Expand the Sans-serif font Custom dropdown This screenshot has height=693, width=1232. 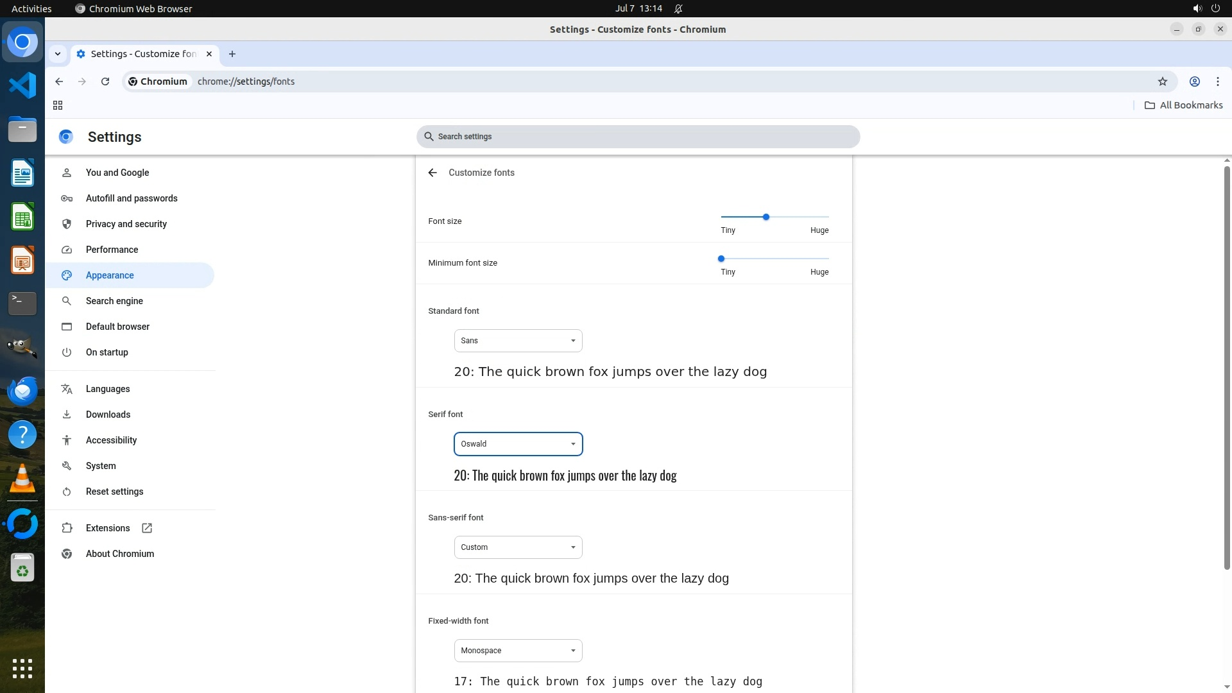click(518, 547)
